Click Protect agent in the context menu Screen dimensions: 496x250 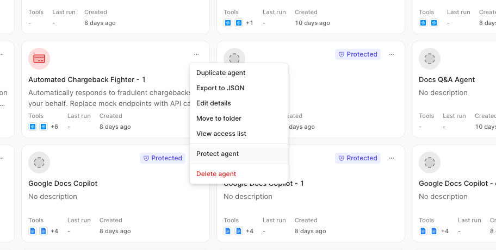[x=218, y=154]
